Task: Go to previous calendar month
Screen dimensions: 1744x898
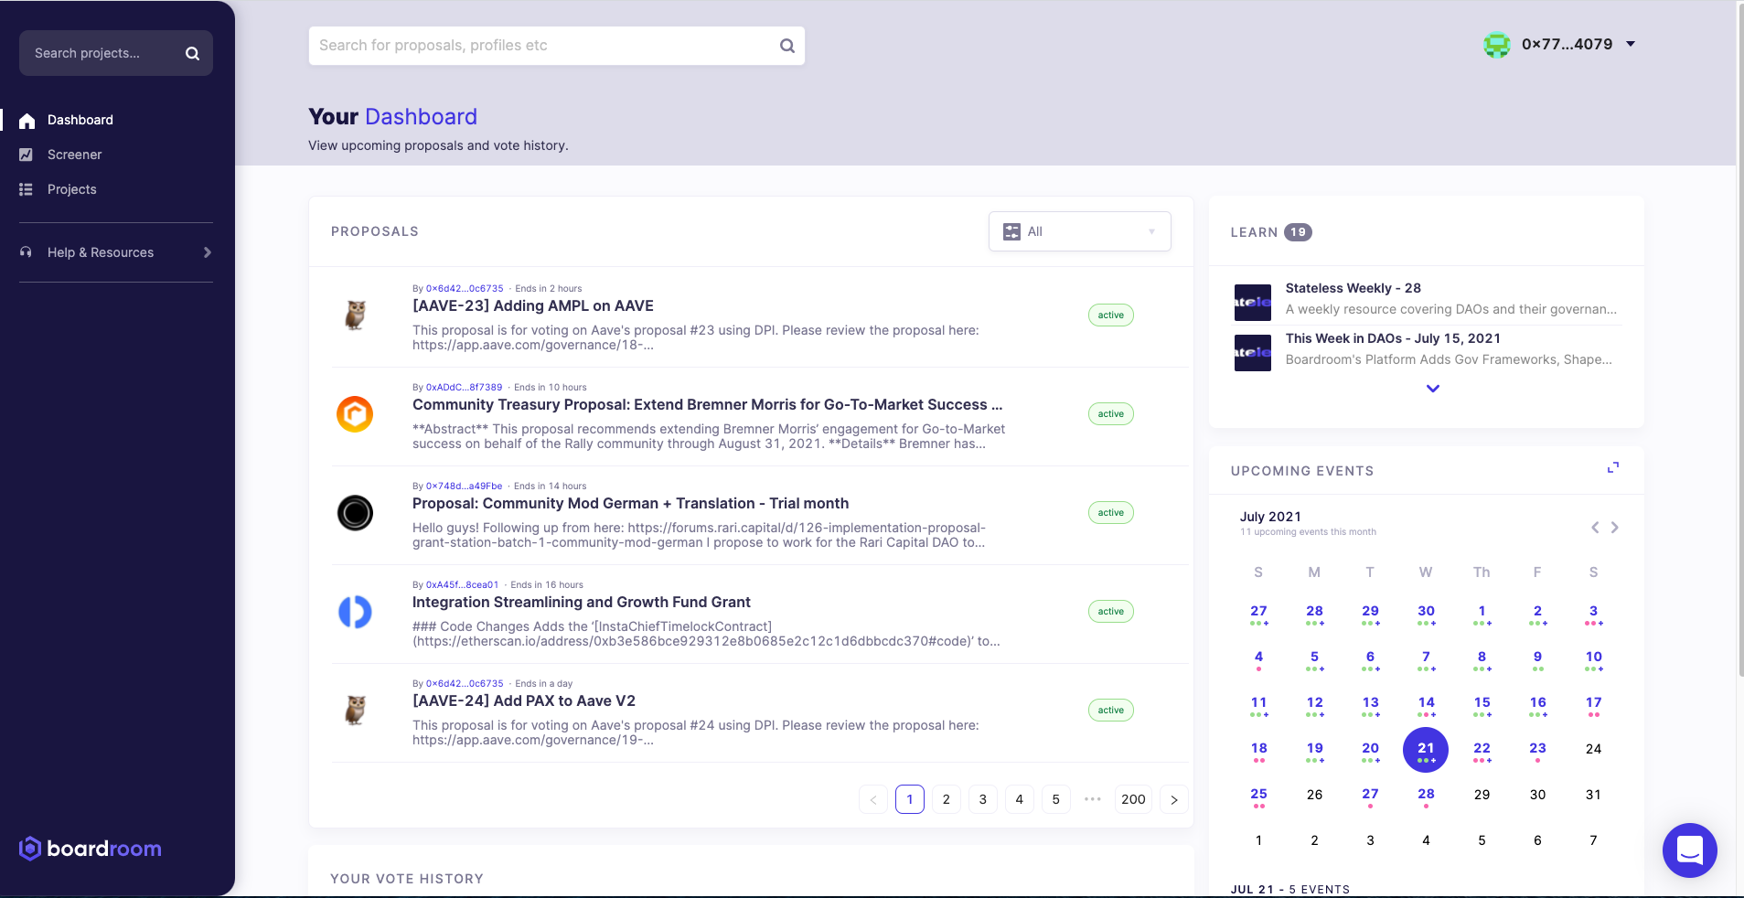Action: 1595,528
